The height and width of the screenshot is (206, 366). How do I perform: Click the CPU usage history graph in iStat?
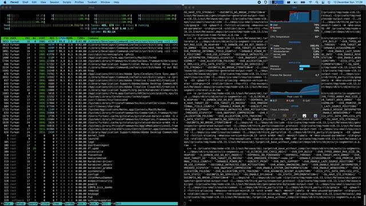click(x=295, y=17)
